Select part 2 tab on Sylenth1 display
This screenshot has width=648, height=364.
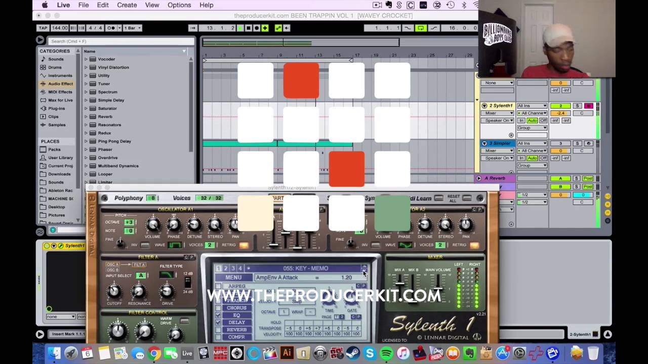coord(226,268)
